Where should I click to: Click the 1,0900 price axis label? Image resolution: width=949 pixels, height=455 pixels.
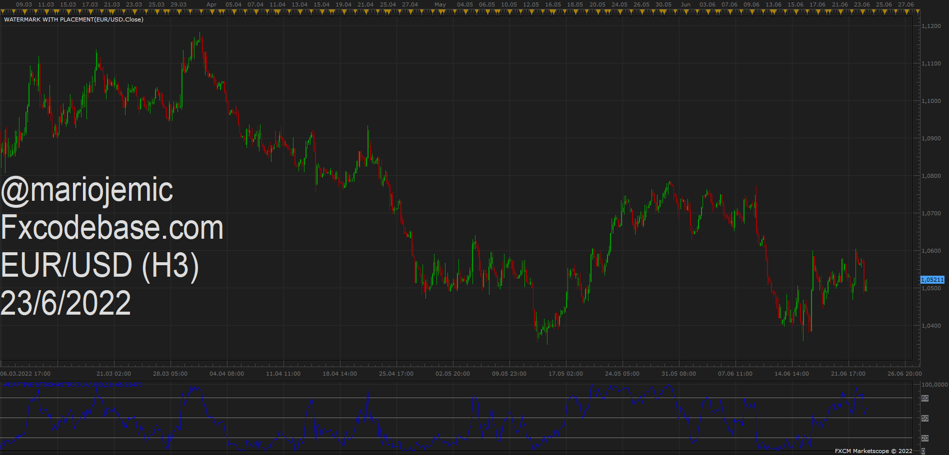pyautogui.click(x=931, y=138)
